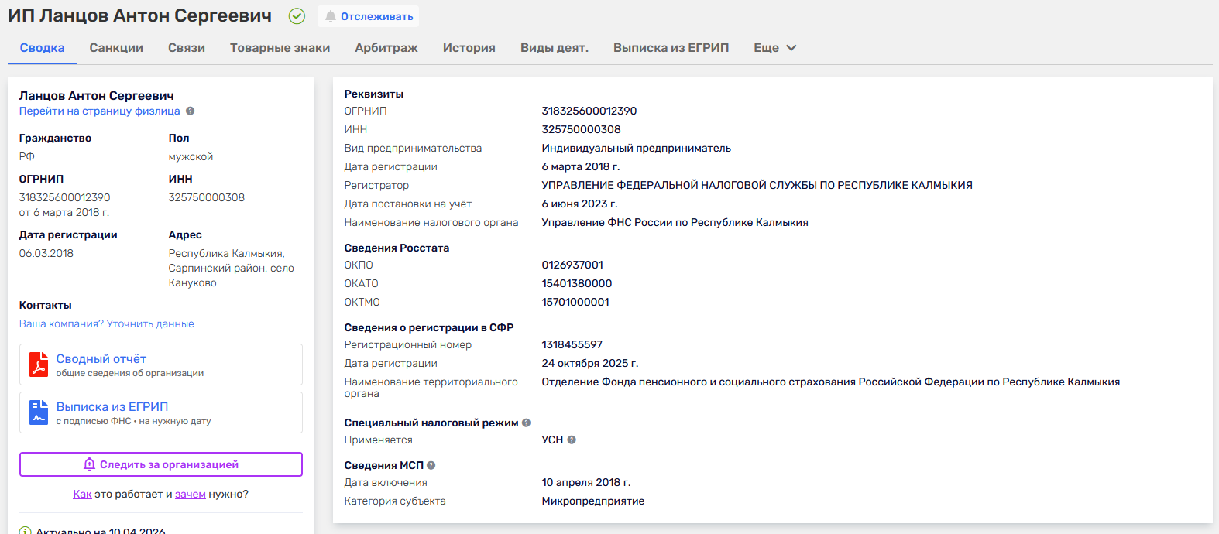Click the green verified checkmark icon

(297, 16)
